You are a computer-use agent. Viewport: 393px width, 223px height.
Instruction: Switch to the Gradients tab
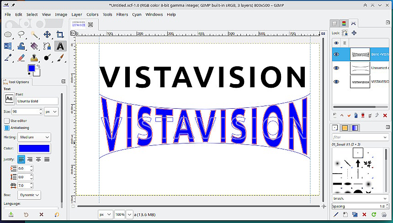coord(355,128)
